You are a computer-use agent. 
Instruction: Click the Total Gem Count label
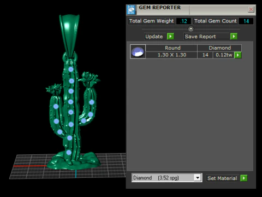pyautogui.click(x=216, y=21)
